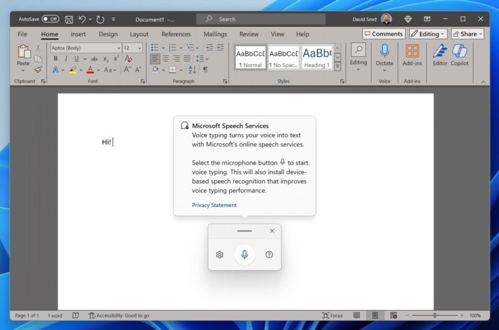This screenshot has height=330, width=499.
Task: Click the Save icon in title bar
Action: 69,19
